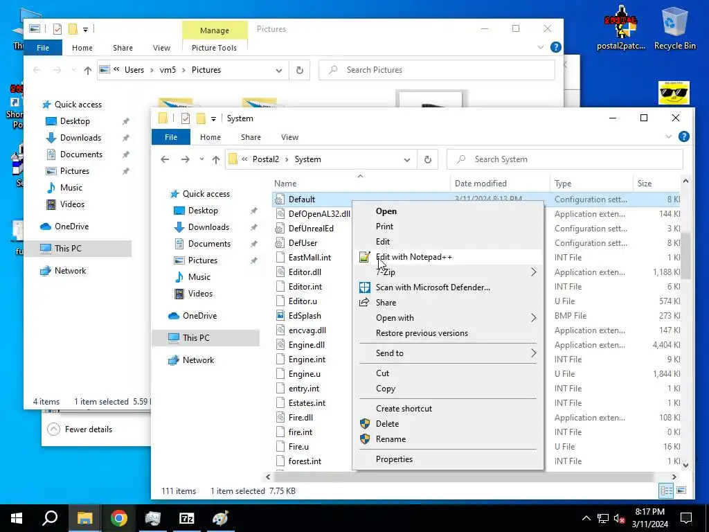
Task: Open Windows Start menu
Action: tap(17, 518)
